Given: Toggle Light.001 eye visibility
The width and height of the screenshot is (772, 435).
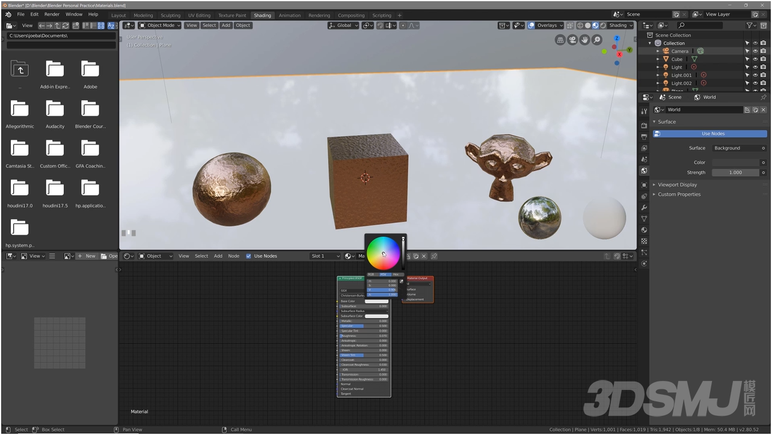Looking at the screenshot, I should tap(755, 75).
